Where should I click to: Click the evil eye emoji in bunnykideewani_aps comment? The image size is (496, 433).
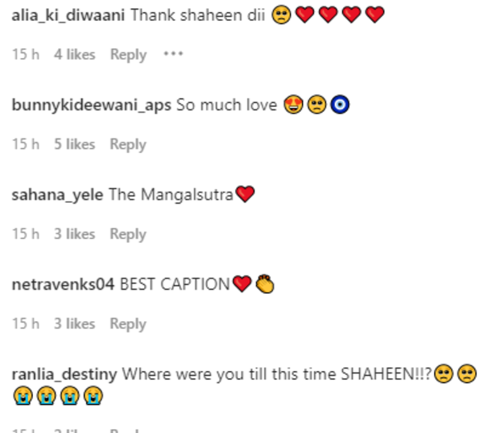click(340, 105)
